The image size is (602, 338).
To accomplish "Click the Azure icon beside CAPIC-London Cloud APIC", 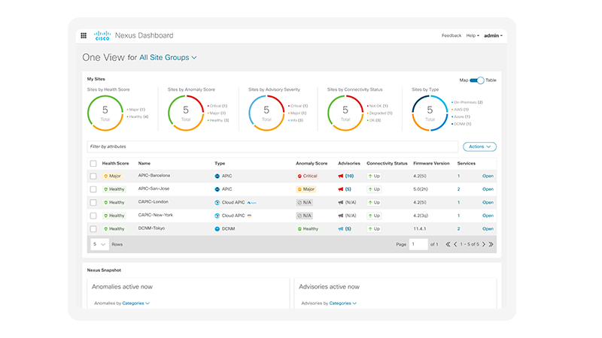I will 252,203.
